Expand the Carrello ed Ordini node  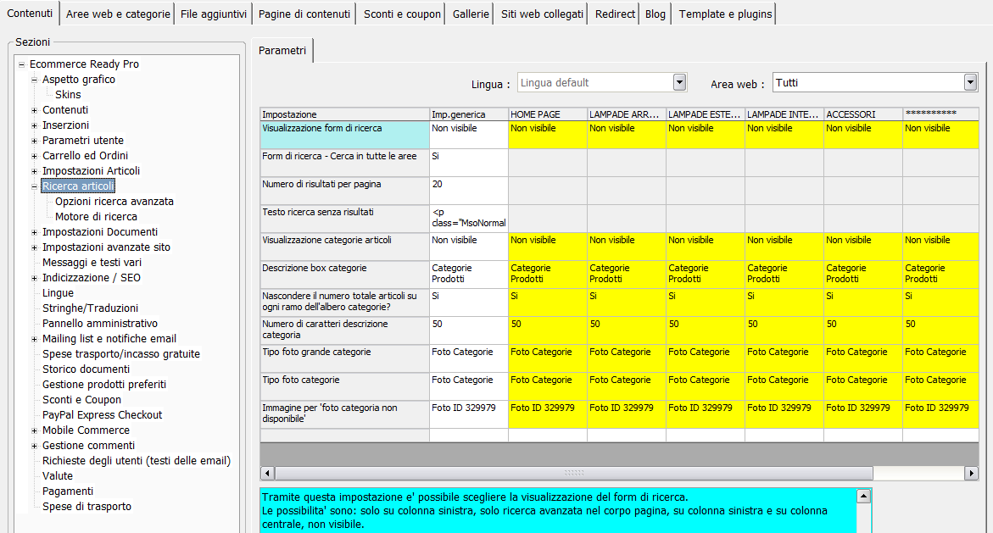tap(34, 156)
